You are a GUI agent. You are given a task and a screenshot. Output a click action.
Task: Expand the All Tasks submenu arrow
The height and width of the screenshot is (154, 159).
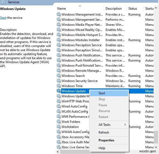click(x=125, y=125)
